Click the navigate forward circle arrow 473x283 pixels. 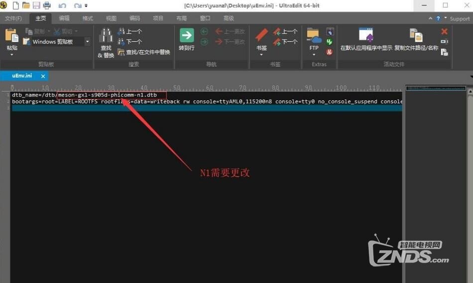tap(204, 42)
